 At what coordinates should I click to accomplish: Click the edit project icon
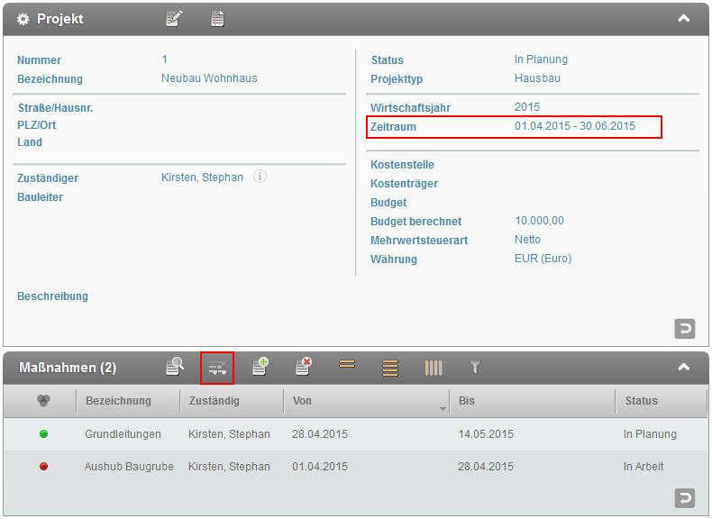pyautogui.click(x=174, y=18)
